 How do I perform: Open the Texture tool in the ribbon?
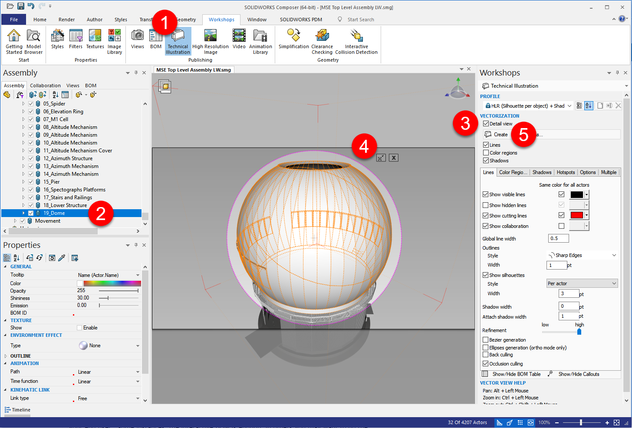click(x=95, y=41)
